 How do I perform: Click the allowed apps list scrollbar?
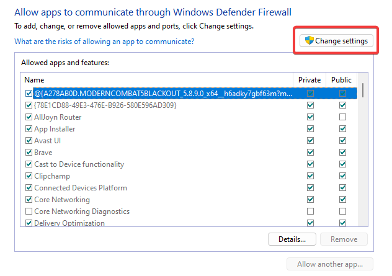pyautogui.click(x=363, y=155)
